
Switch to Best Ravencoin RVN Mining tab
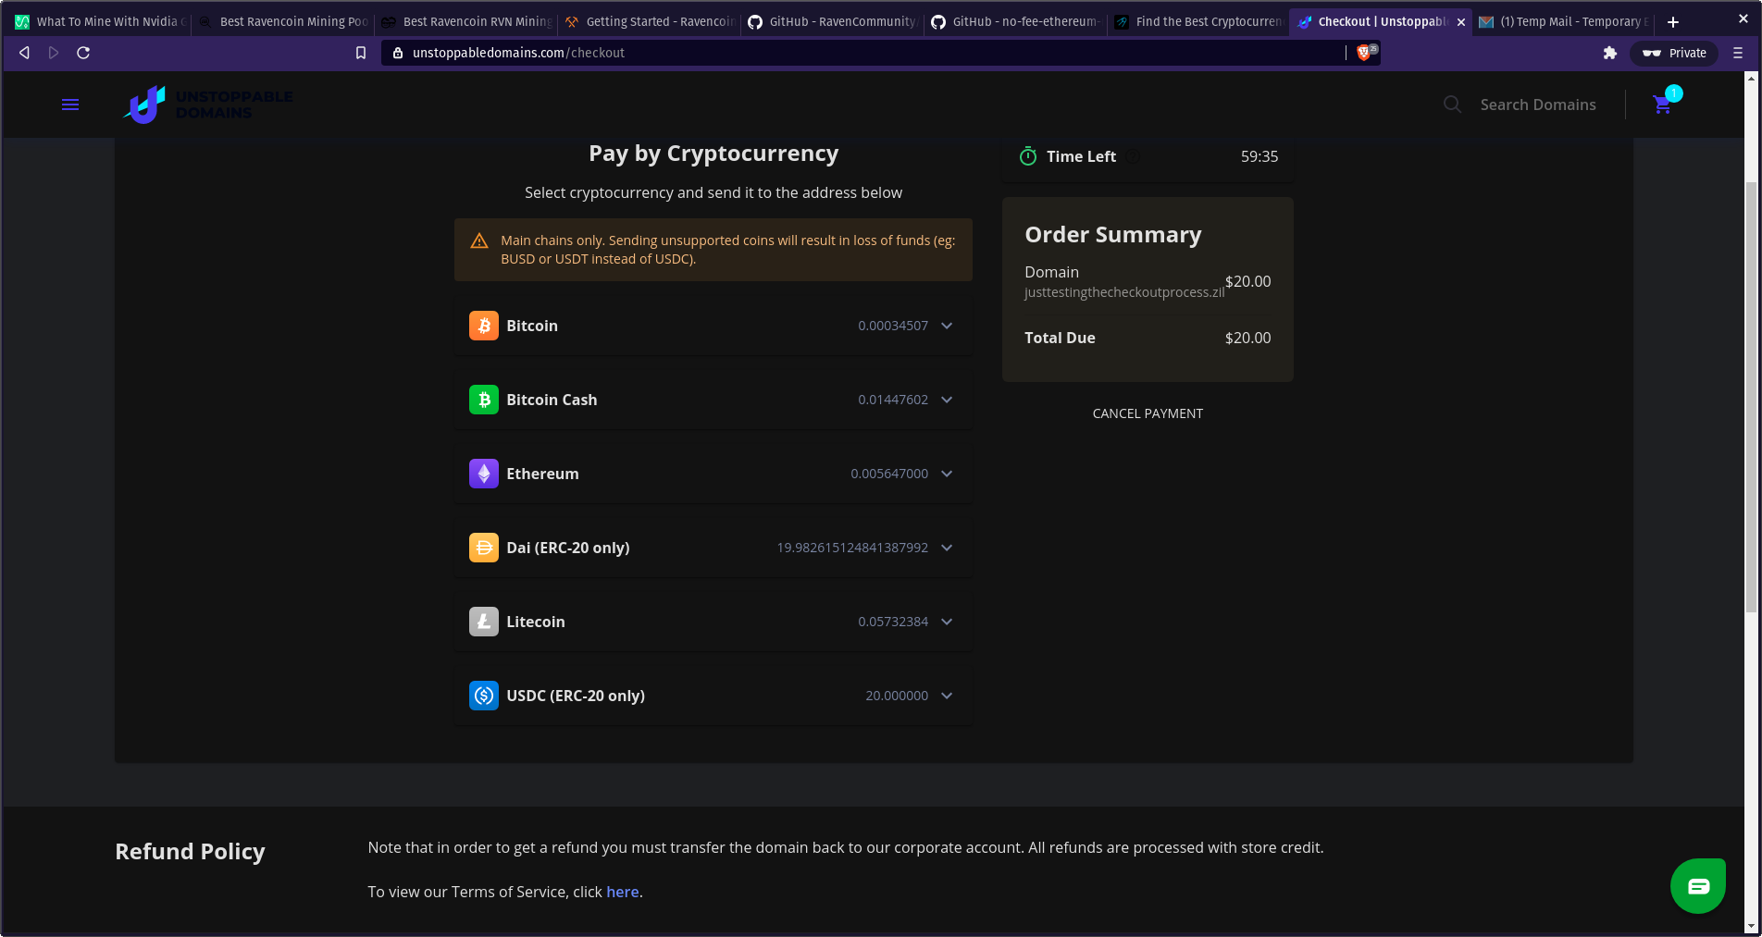pyautogui.click(x=466, y=21)
